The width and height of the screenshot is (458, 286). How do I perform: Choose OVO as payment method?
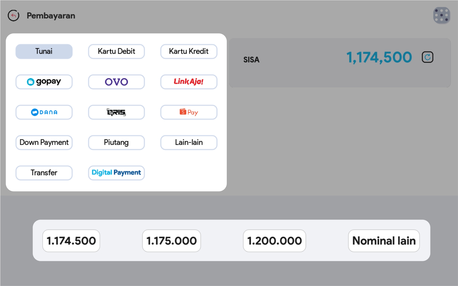tap(116, 82)
